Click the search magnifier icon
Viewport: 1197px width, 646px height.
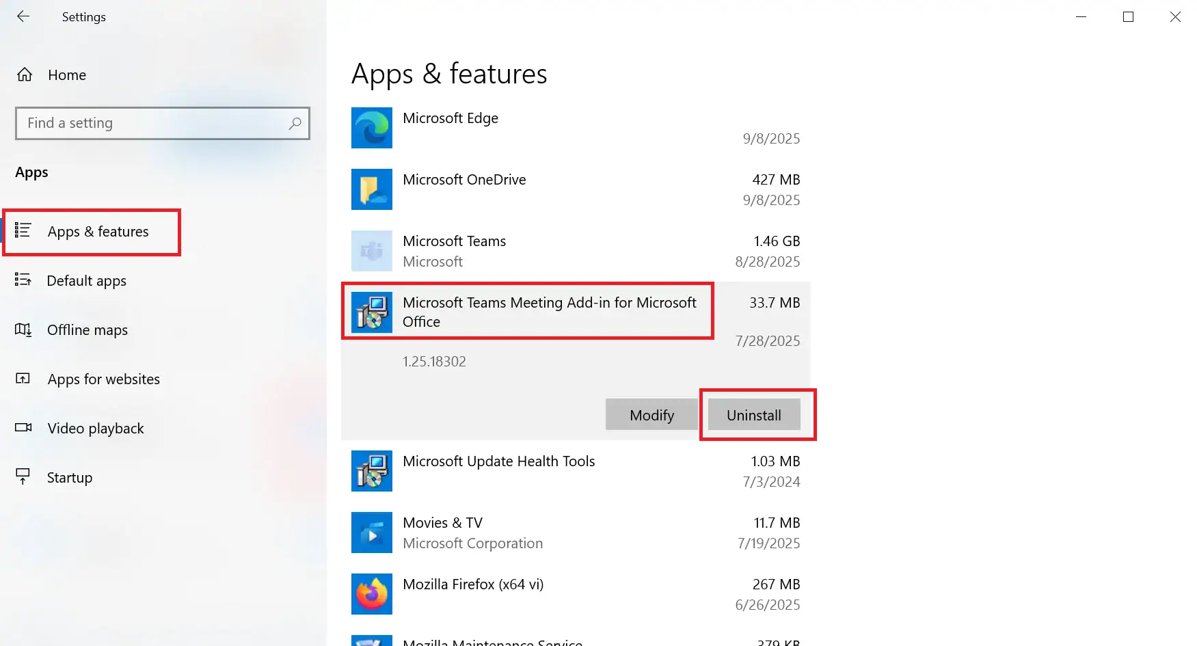[295, 123]
